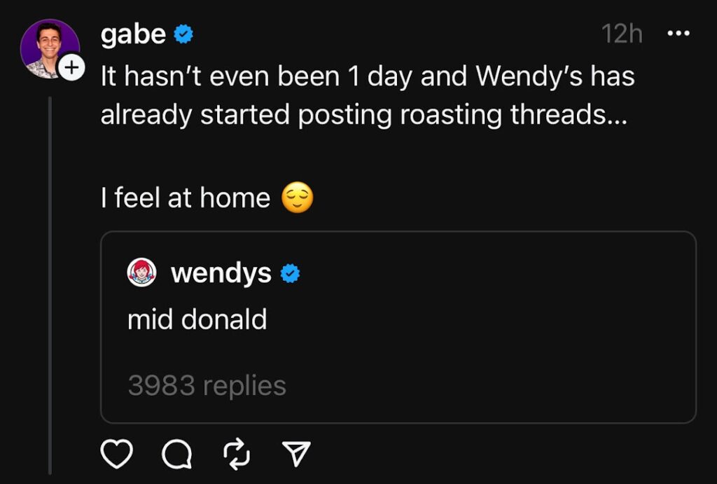Screen dimensions: 717x484
Task: Click gabe's blue verified badge
Action: point(183,34)
